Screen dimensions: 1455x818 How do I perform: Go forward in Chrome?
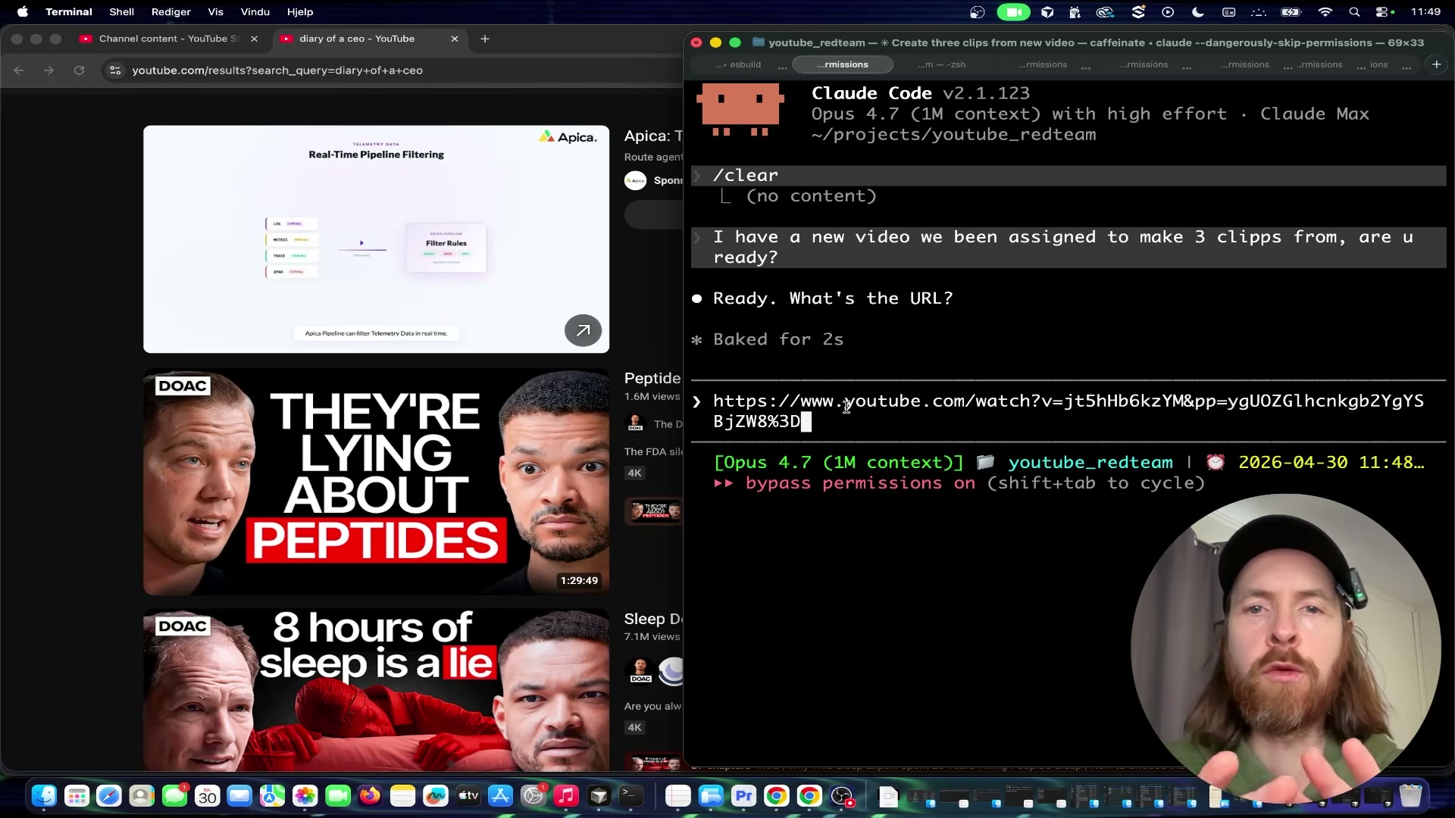tap(48, 70)
